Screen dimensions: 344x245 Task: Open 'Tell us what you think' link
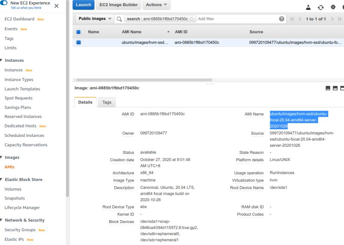tap(26, 8)
